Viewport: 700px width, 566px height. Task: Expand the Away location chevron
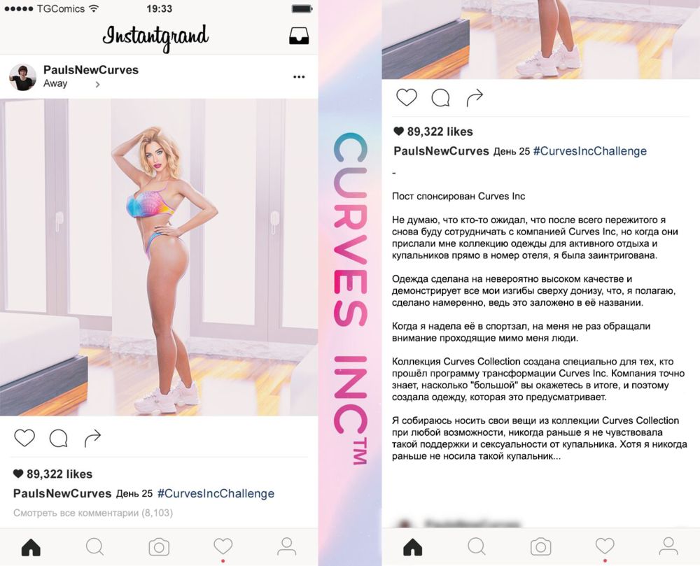[97, 84]
